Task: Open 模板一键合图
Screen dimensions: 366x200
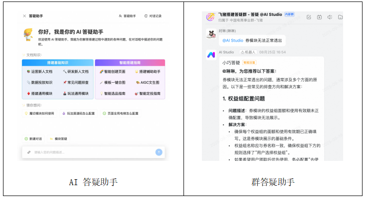Action: [x=112, y=83]
